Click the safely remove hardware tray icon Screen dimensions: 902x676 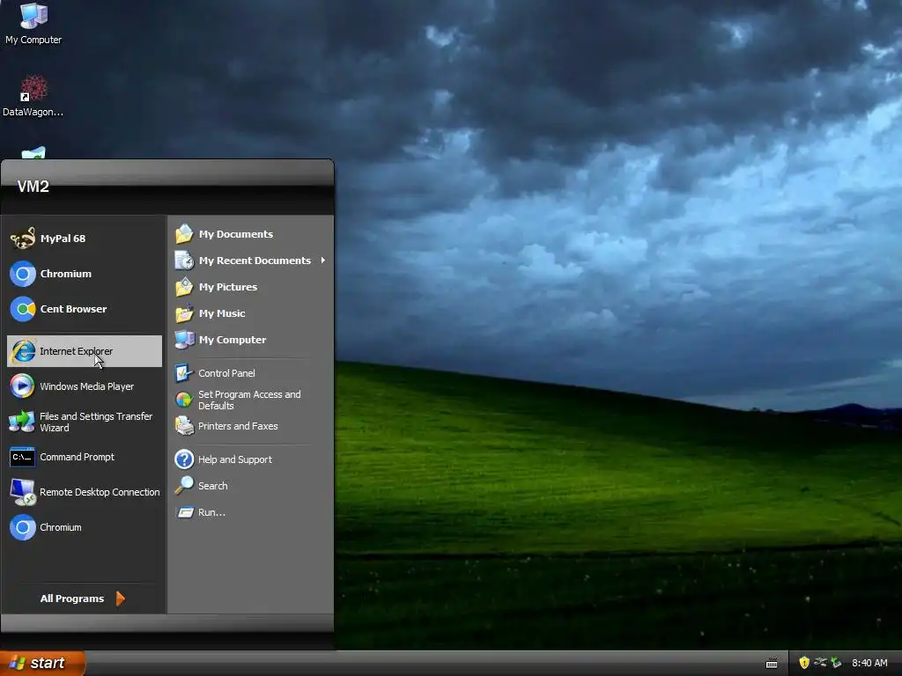coord(820,663)
